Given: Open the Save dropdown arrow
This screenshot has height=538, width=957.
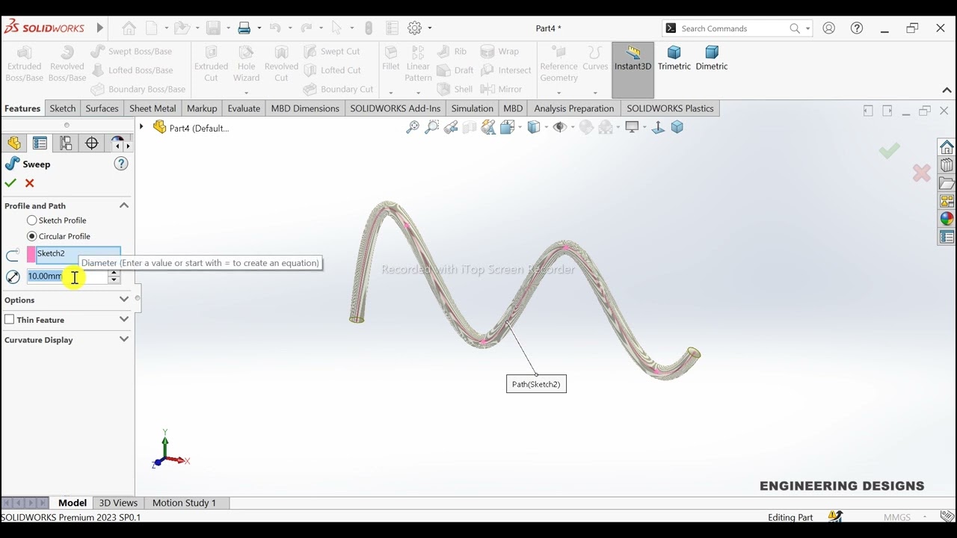Looking at the screenshot, I should coord(228,28).
